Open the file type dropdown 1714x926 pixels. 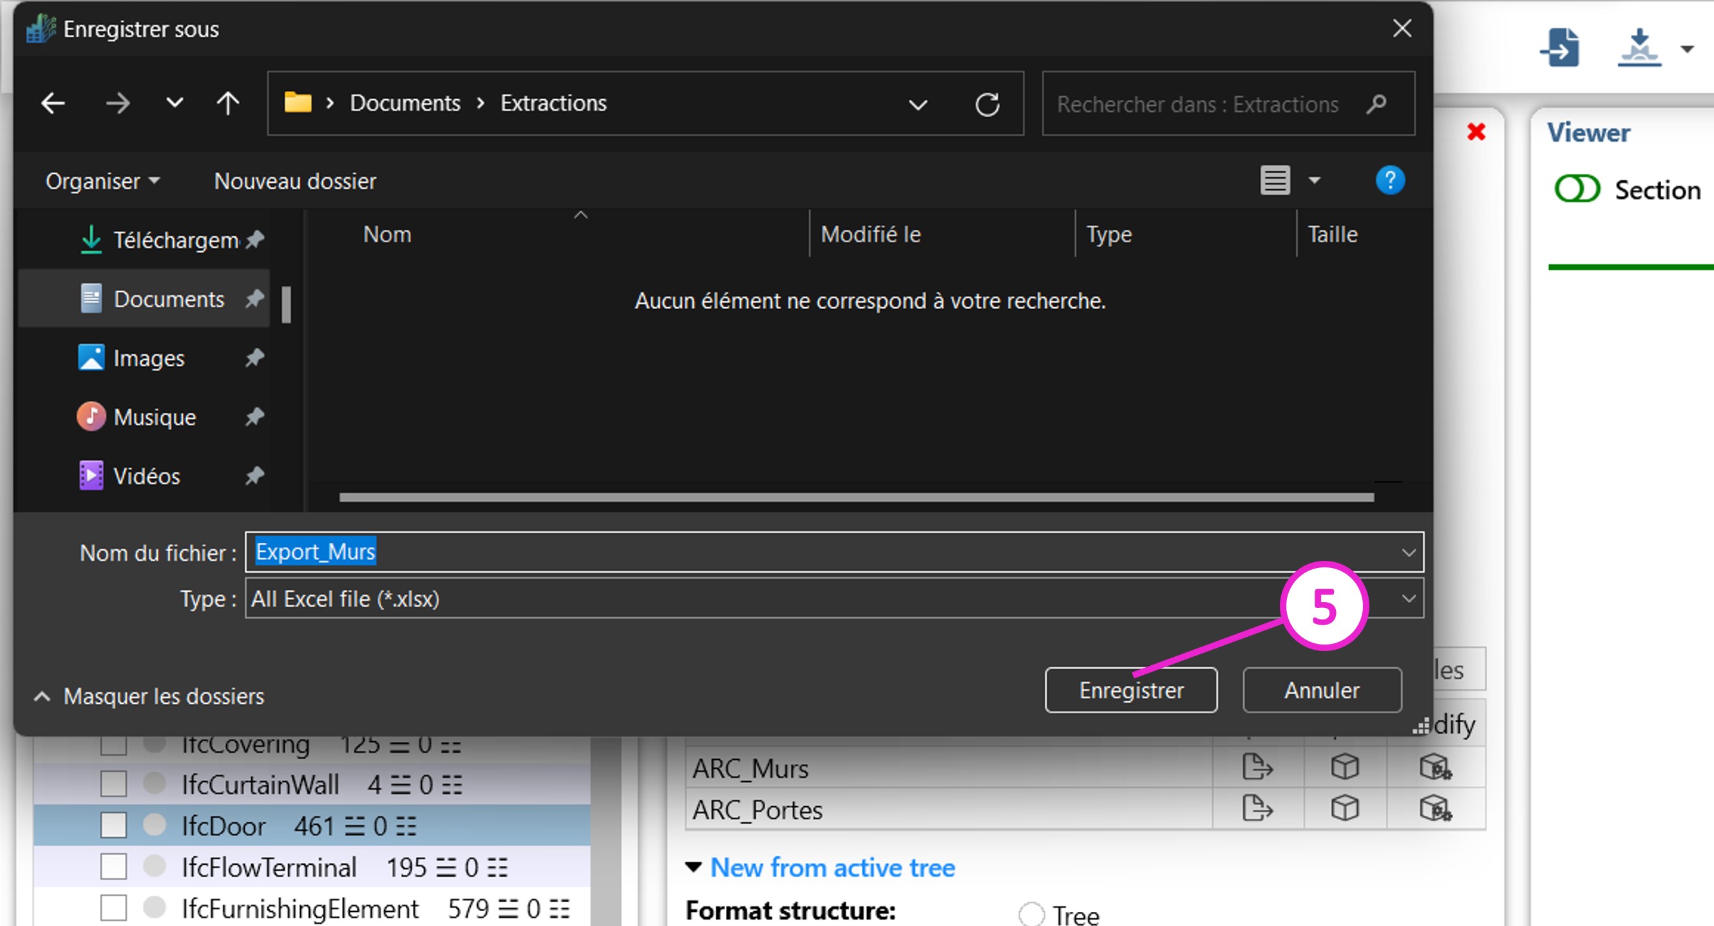pos(1408,599)
